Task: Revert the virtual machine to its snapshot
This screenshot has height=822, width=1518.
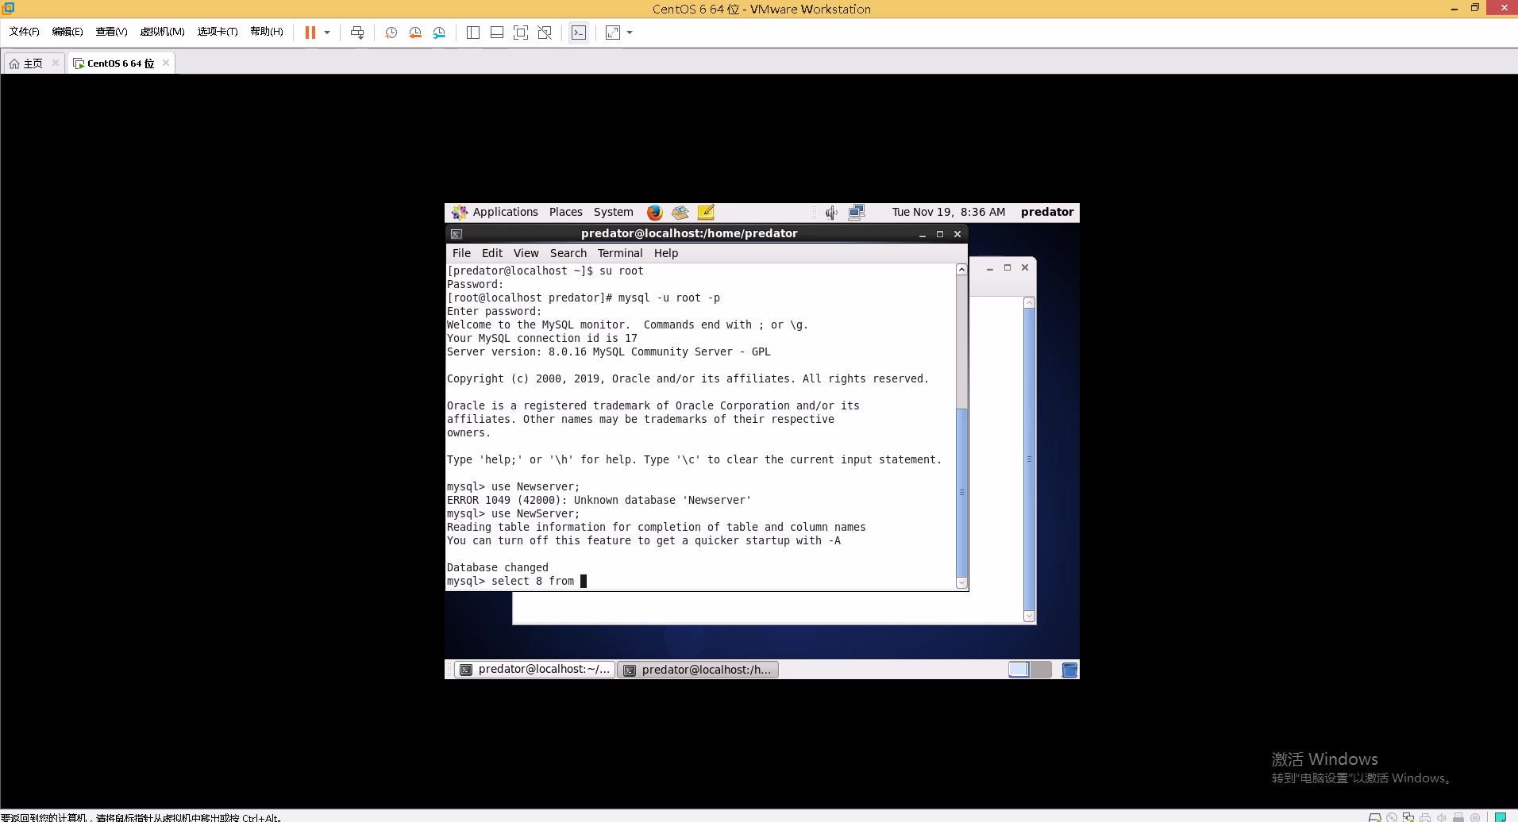Action: (x=414, y=33)
